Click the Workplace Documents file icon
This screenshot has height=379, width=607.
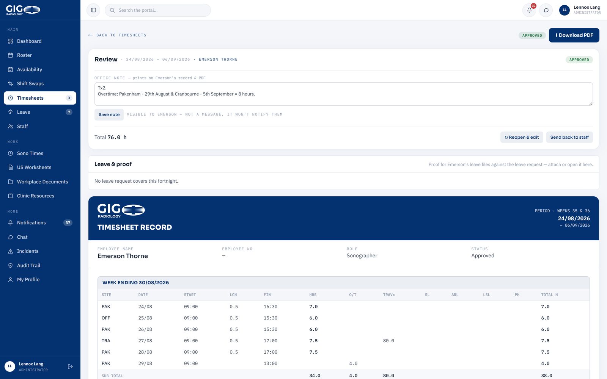[x=11, y=182]
